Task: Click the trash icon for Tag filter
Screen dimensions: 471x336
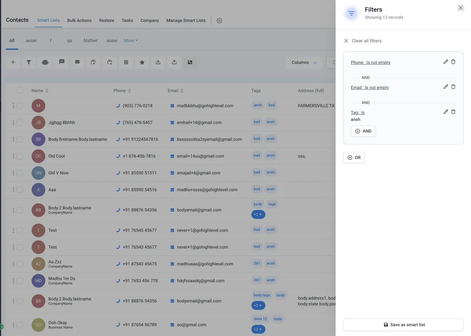Action: (x=453, y=112)
